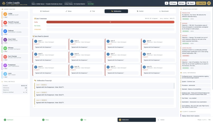Screen dimensions: 213x123
Task: Open the FRE 403 defense objection
Action: 196,27
